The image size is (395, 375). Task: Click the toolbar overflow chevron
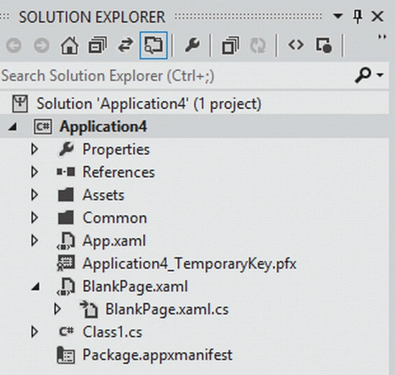[x=382, y=37]
